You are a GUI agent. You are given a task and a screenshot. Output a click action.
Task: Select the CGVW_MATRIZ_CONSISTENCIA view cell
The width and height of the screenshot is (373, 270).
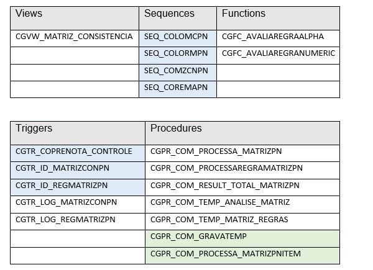click(x=74, y=37)
